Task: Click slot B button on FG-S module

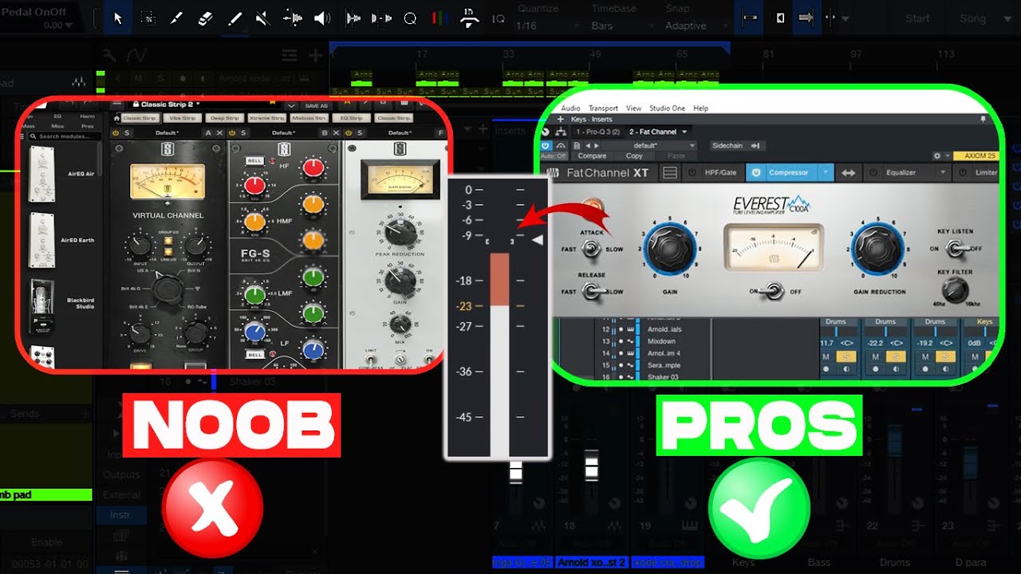Action: [323, 132]
